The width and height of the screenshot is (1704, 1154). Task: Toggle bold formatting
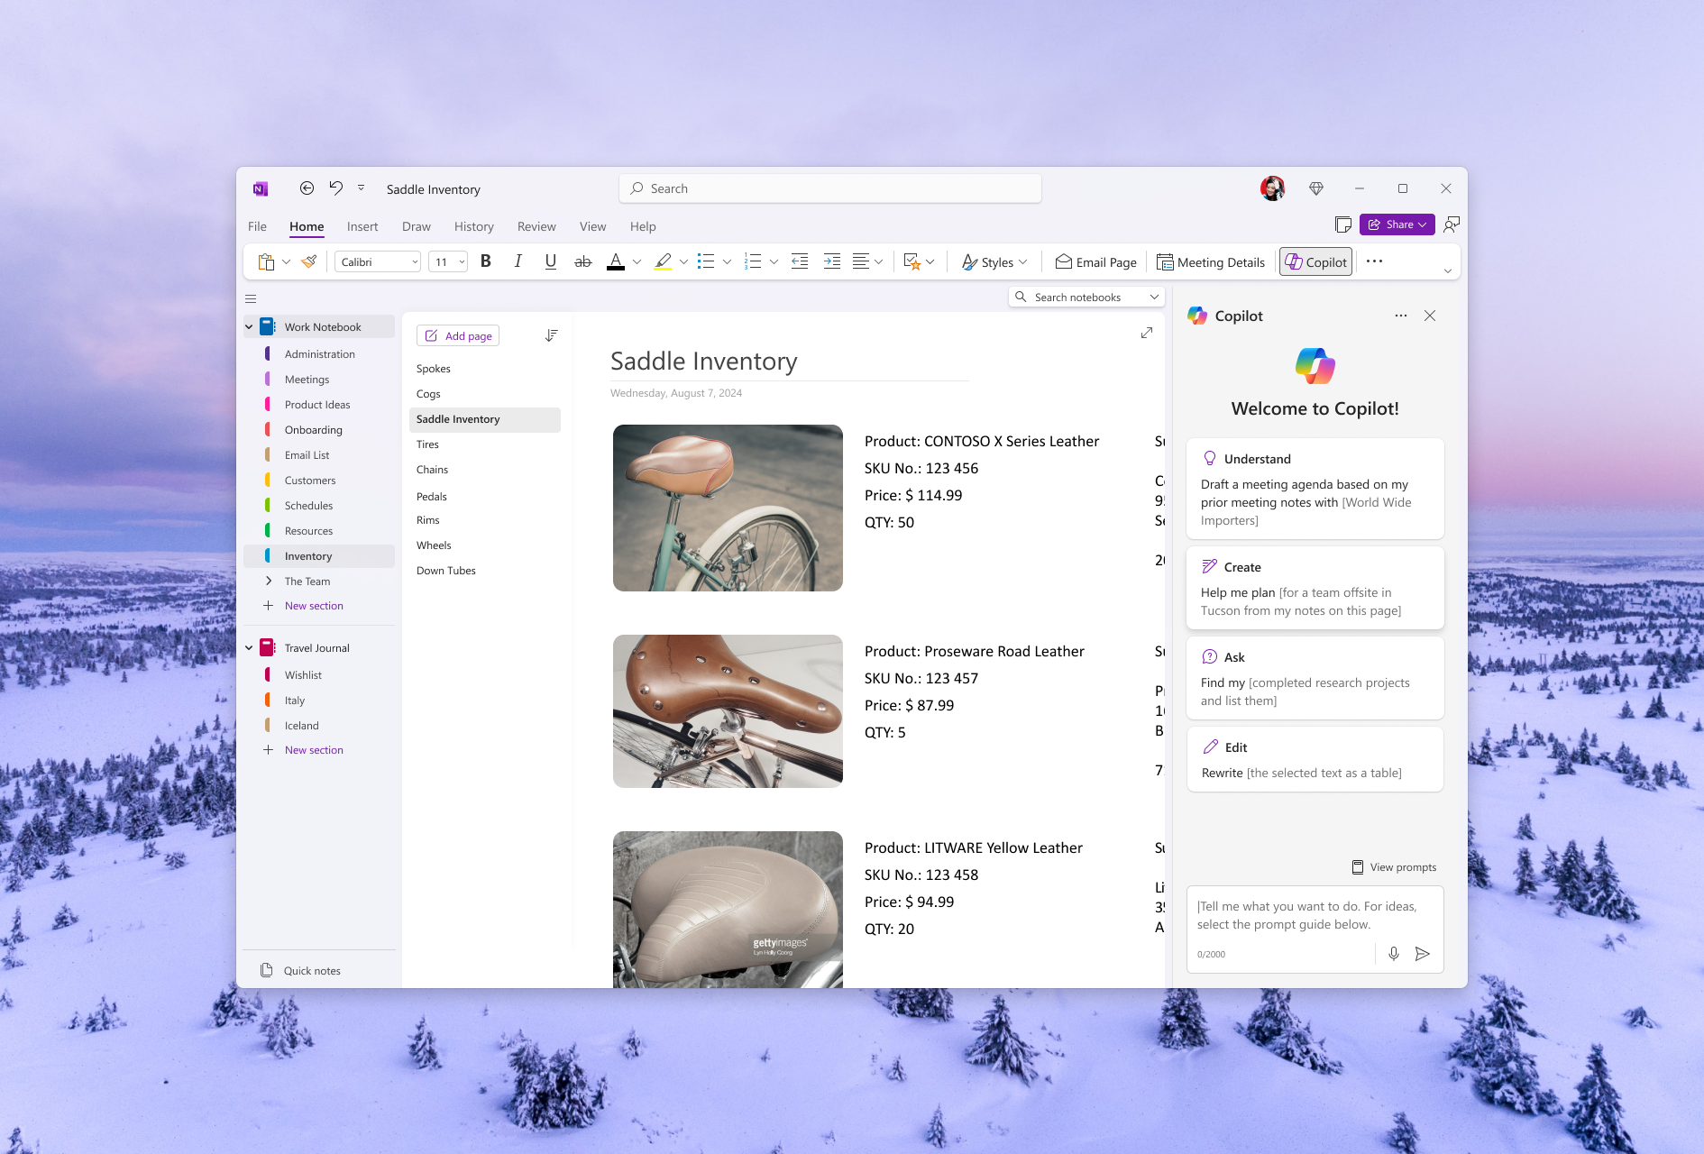(486, 261)
